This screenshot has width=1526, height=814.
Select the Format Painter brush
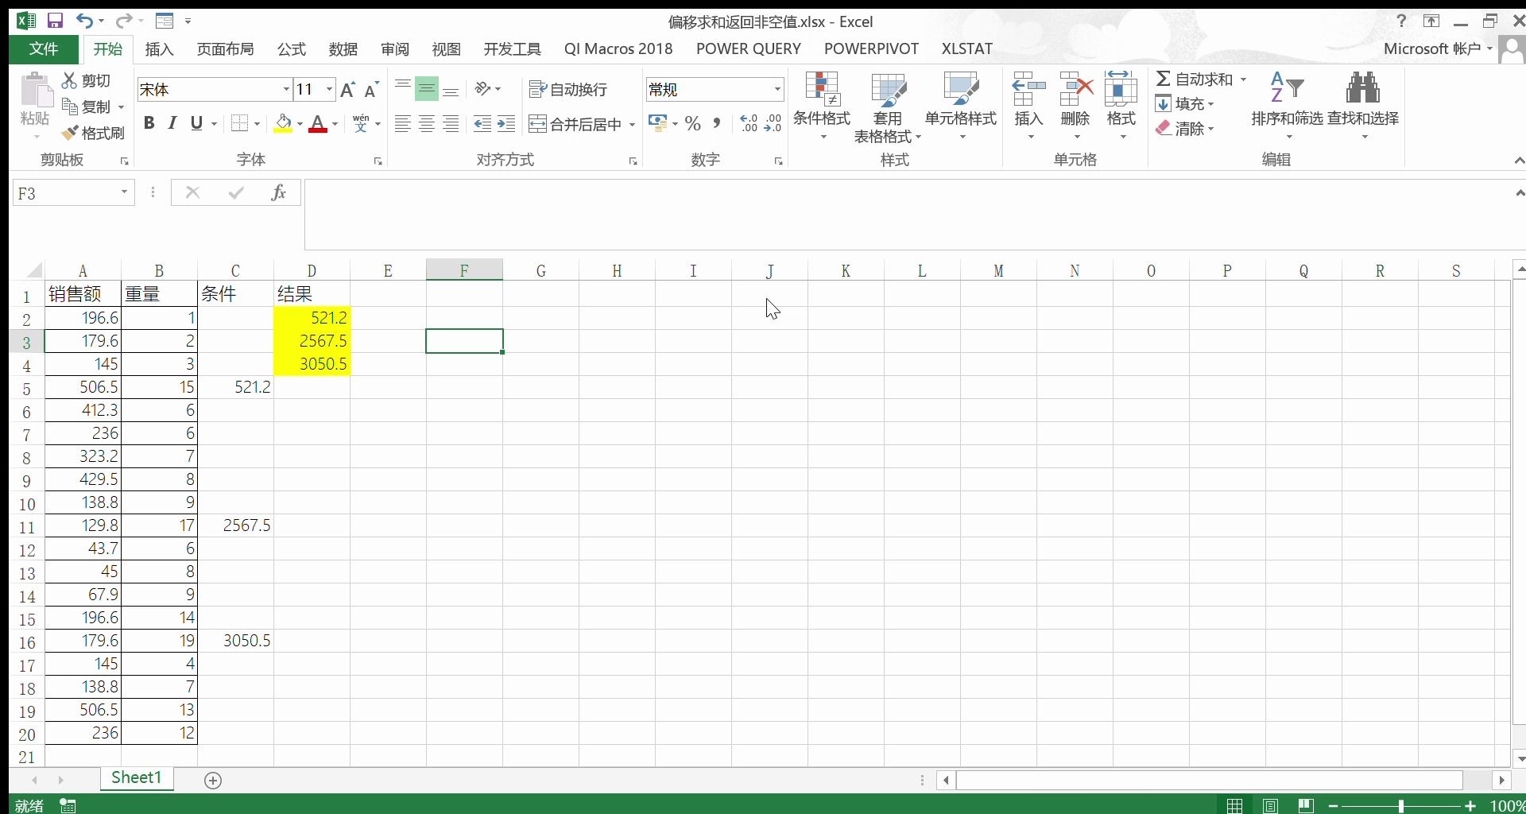[x=70, y=133]
